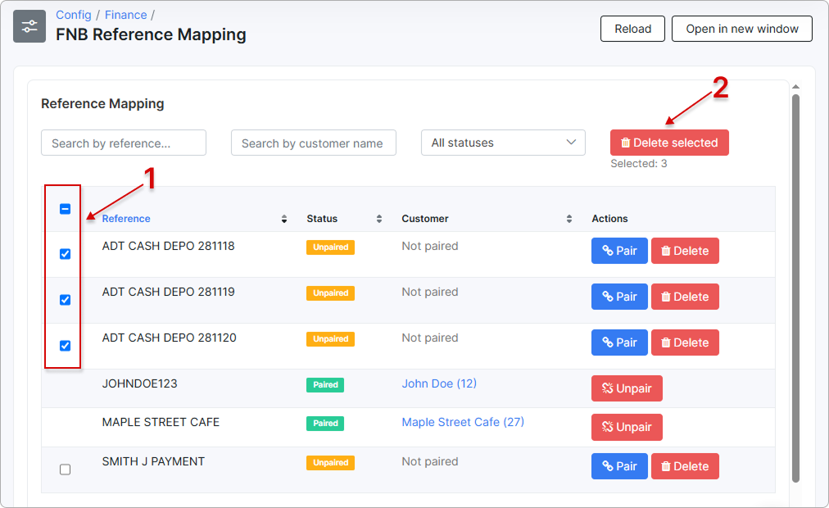Click the scrollbar up arrow
This screenshot has width=829, height=508.
[795, 87]
